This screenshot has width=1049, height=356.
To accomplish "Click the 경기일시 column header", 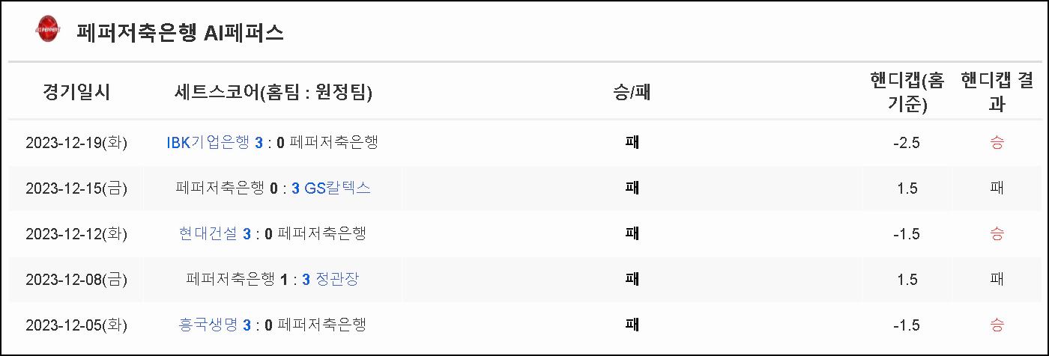I will click(x=76, y=92).
